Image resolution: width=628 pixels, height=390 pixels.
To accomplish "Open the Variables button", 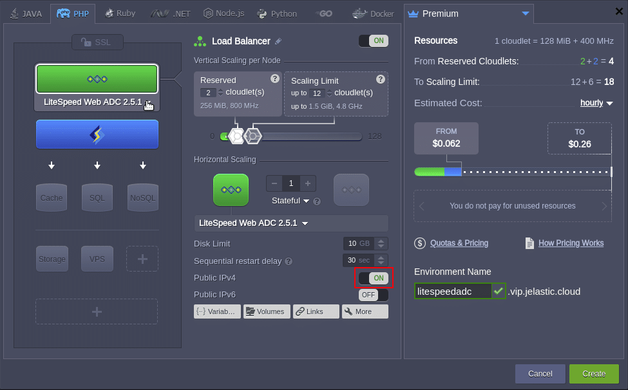I will pyautogui.click(x=217, y=311).
